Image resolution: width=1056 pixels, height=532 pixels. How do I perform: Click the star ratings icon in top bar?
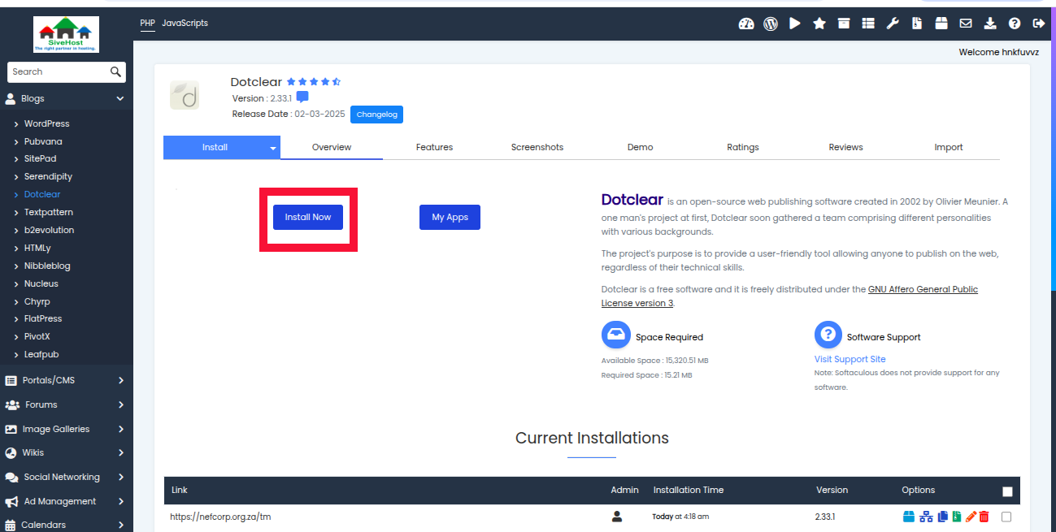coord(819,24)
